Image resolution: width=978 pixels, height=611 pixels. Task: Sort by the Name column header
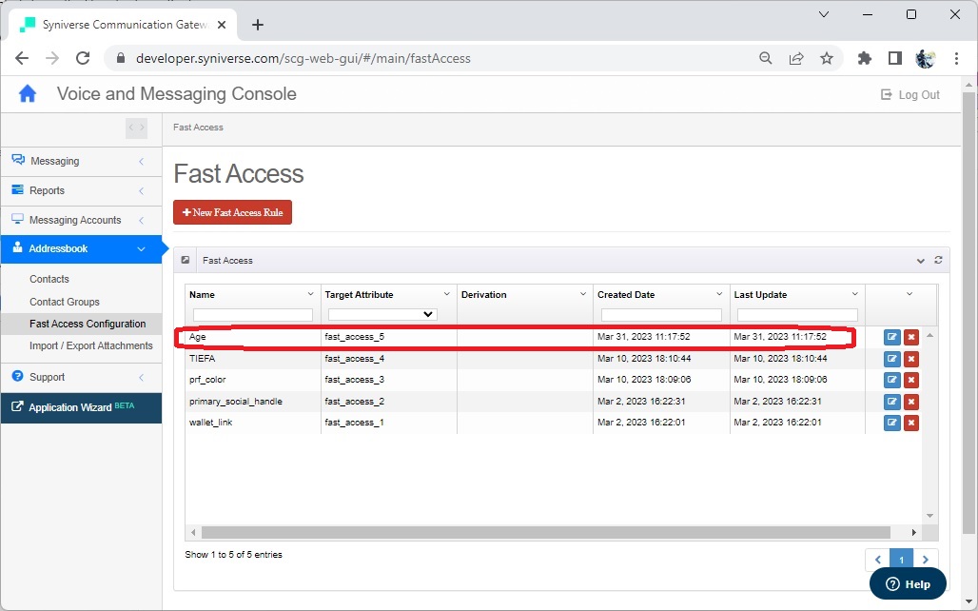point(202,295)
